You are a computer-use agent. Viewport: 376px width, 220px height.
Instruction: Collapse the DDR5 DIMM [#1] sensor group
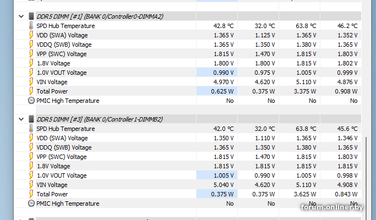click(x=21, y=16)
